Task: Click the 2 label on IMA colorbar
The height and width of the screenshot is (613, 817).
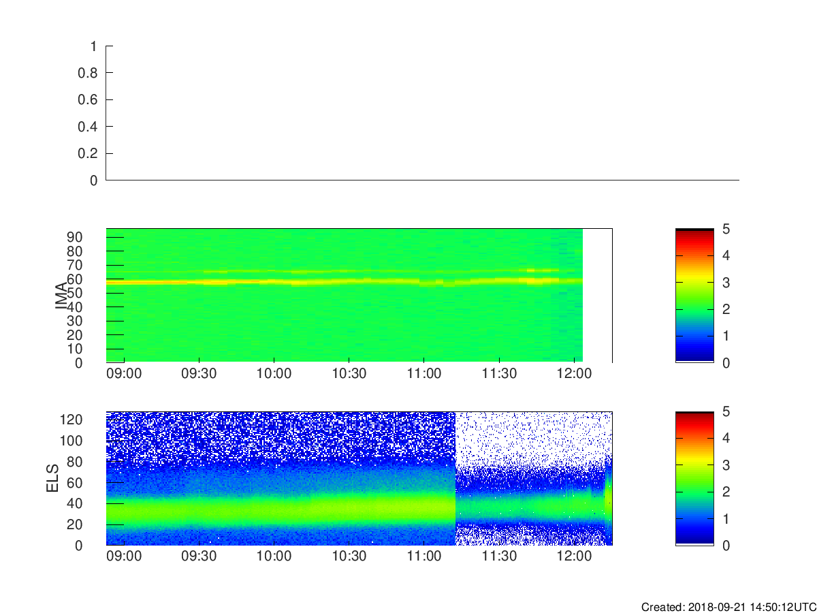Action: tap(726, 309)
